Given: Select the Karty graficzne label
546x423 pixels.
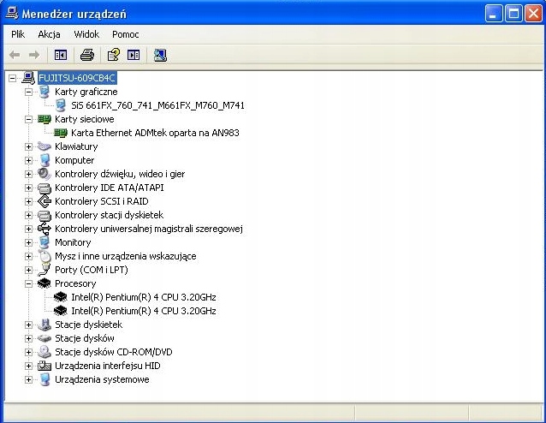Looking at the screenshot, I should tap(86, 92).
